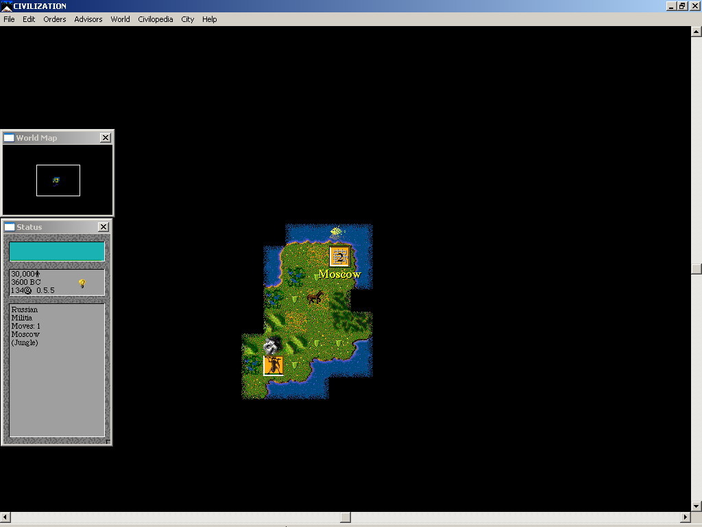This screenshot has height=527, width=702.
Task: Click the (Jungle) terrain text
Action: (x=25, y=342)
